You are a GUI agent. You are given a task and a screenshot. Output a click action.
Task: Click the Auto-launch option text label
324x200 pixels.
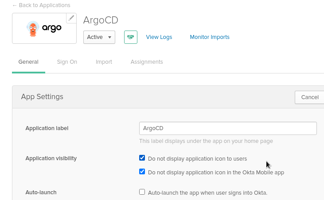(208, 193)
